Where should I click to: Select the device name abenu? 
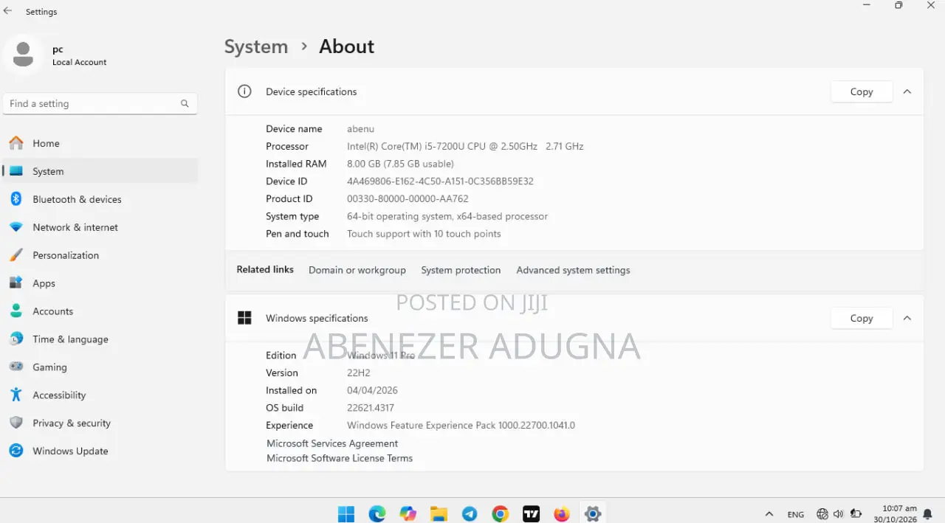pyautogui.click(x=360, y=128)
